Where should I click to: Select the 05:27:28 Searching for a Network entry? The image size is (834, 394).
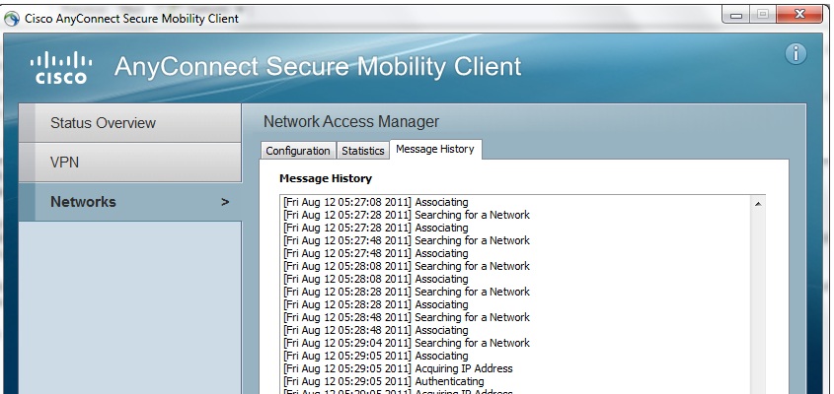[x=407, y=215]
